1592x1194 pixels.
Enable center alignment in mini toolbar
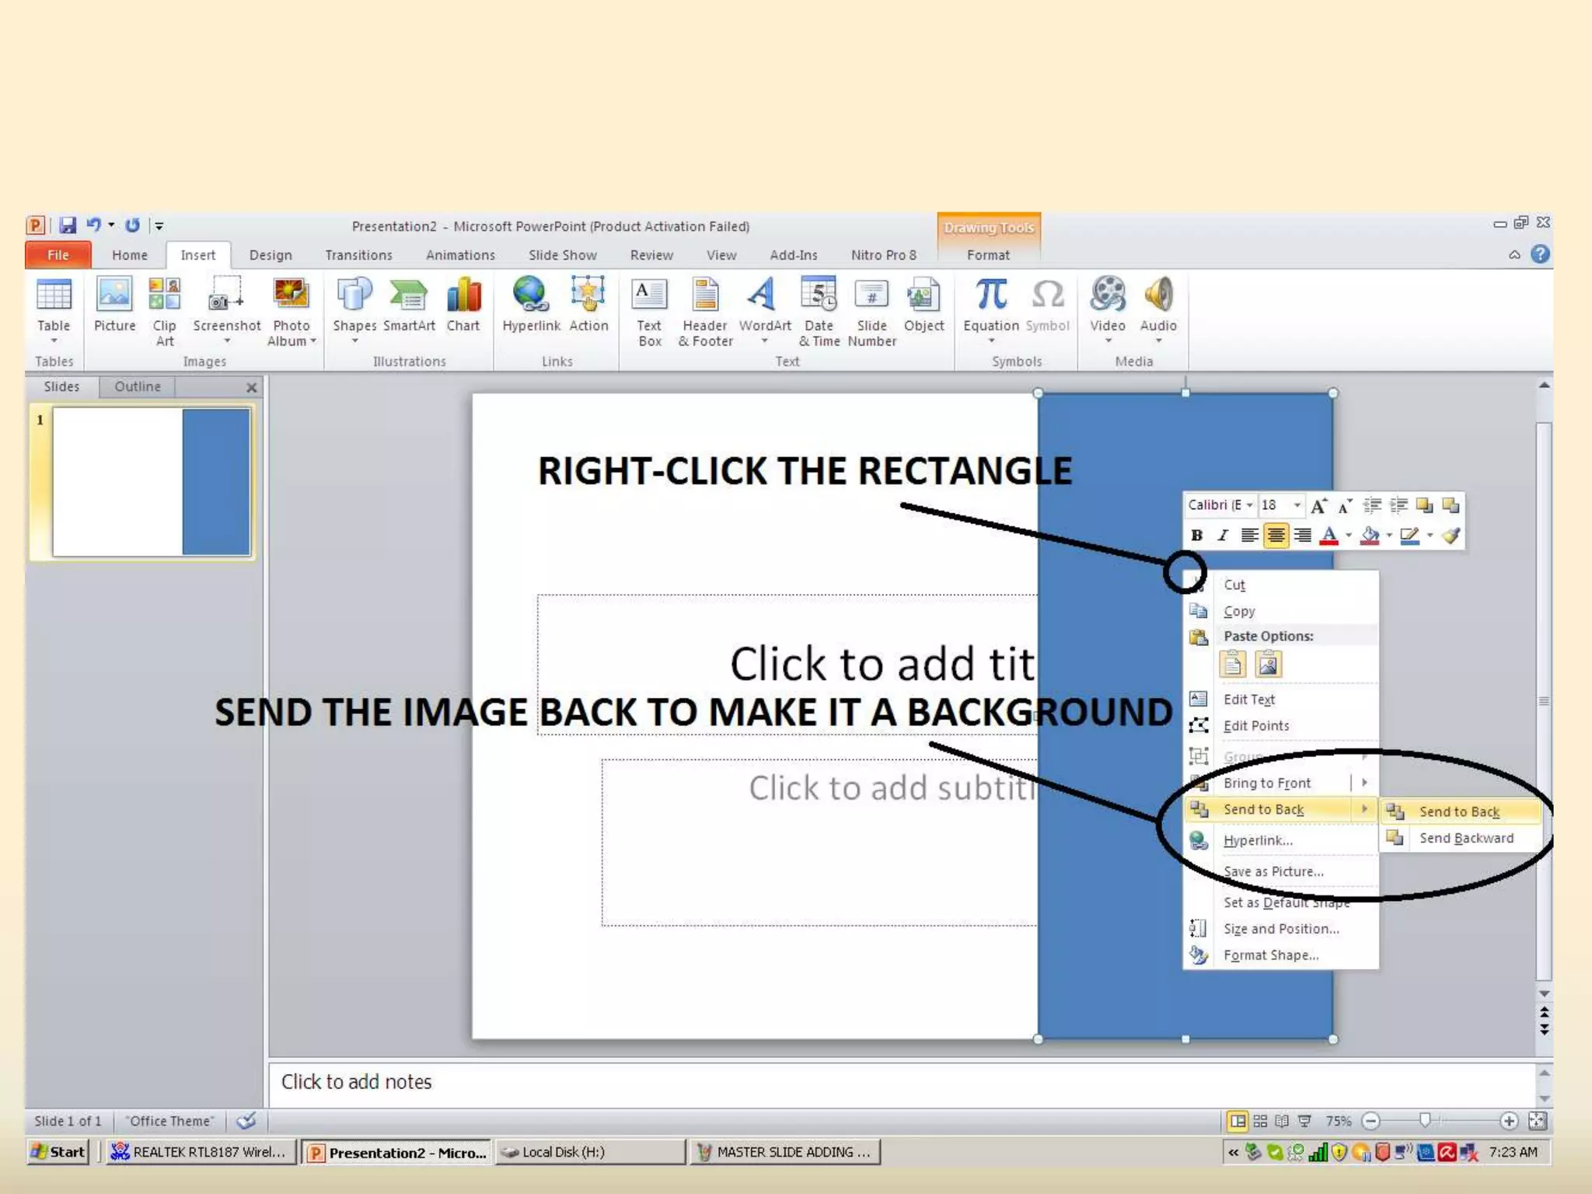[1276, 535]
